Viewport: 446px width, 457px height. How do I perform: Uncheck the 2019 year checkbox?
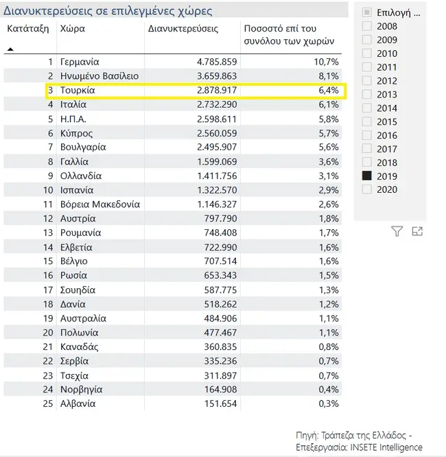(x=367, y=176)
